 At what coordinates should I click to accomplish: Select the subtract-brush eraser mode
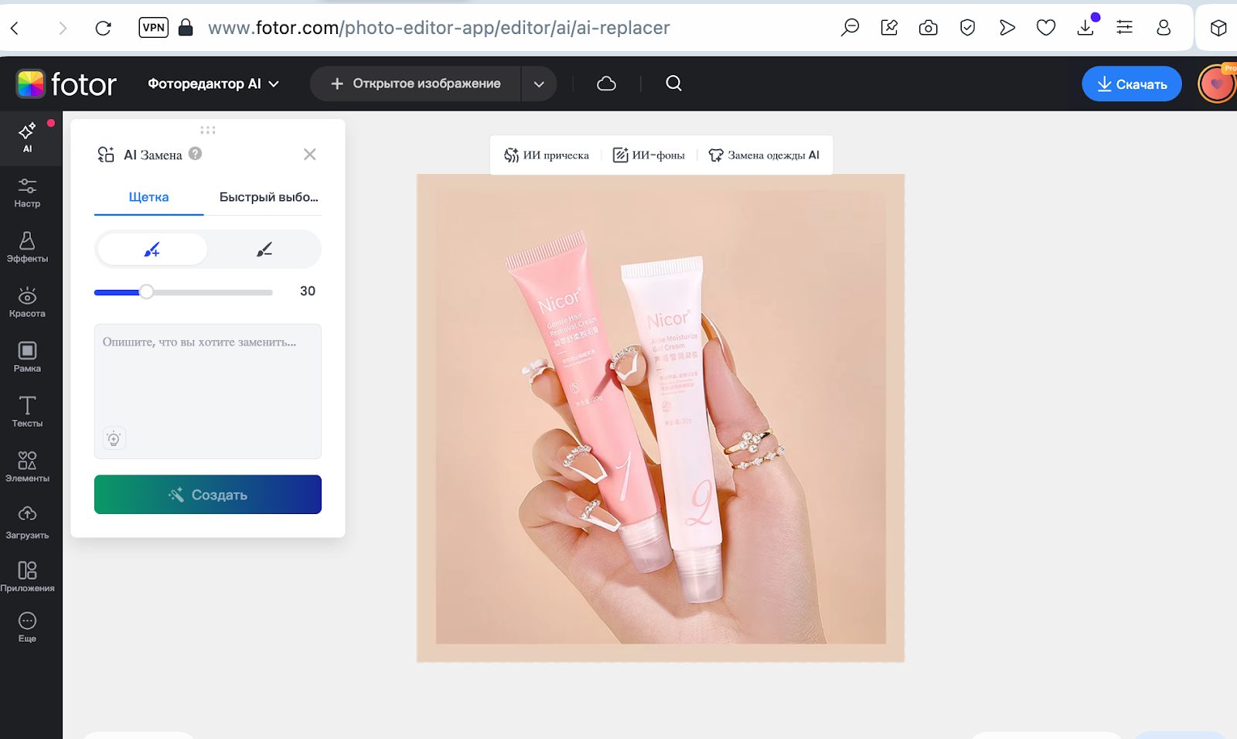point(264,250)
